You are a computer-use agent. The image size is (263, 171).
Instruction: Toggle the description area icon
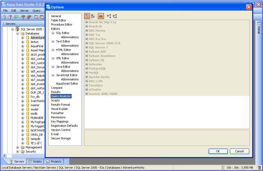[x=101, y=16]
